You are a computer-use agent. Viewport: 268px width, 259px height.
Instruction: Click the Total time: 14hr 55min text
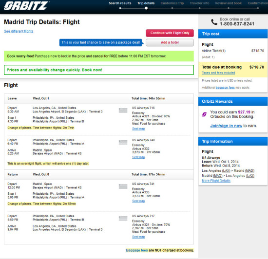coord(148,98)
